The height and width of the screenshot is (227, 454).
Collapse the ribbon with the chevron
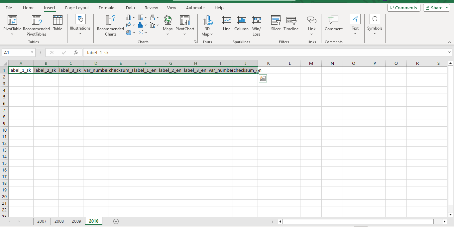click(449, 42)
